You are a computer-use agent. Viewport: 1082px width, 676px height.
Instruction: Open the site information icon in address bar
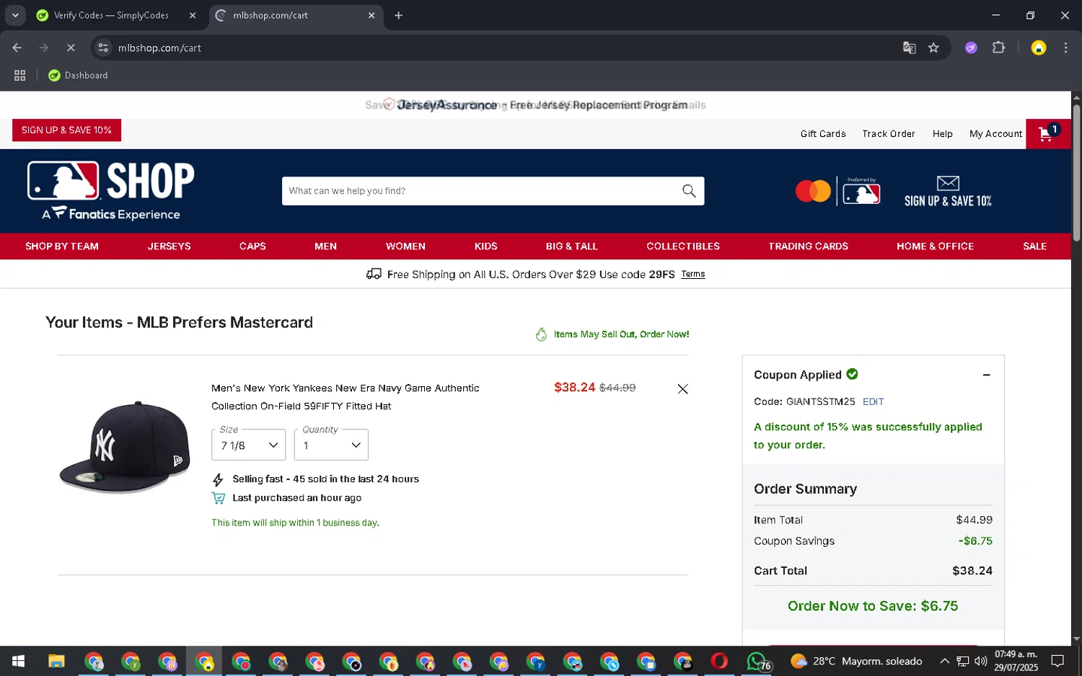[103, 48]
